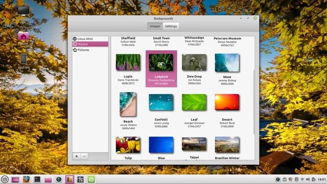Viewport: 327px width, 184px height.
Task: Click the show desktop panel icon
Action: (15, 179)
